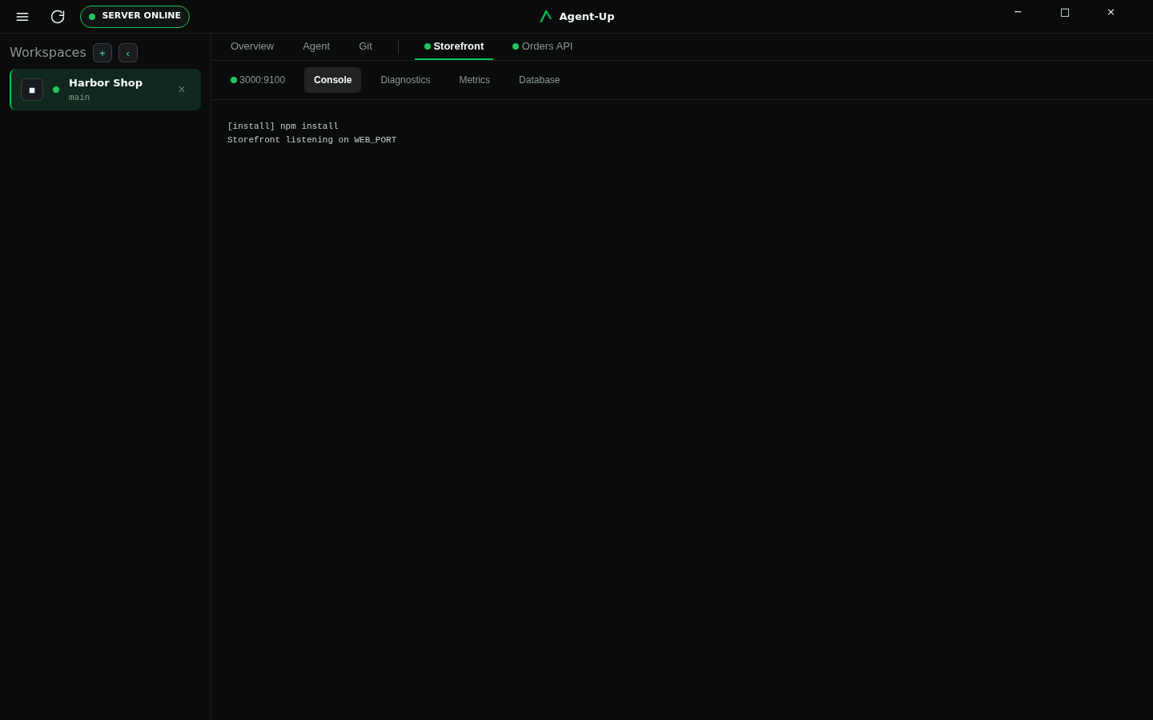Click the 3000:9100 port indicator
Image resolution: width=1153 pixels, height=720 pixels.
pyautogui.click(x=258, y=80)
